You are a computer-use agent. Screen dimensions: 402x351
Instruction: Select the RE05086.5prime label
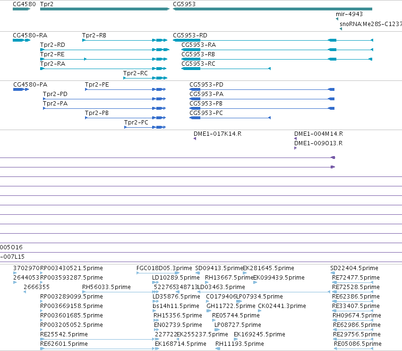click(x=358, y=344)
